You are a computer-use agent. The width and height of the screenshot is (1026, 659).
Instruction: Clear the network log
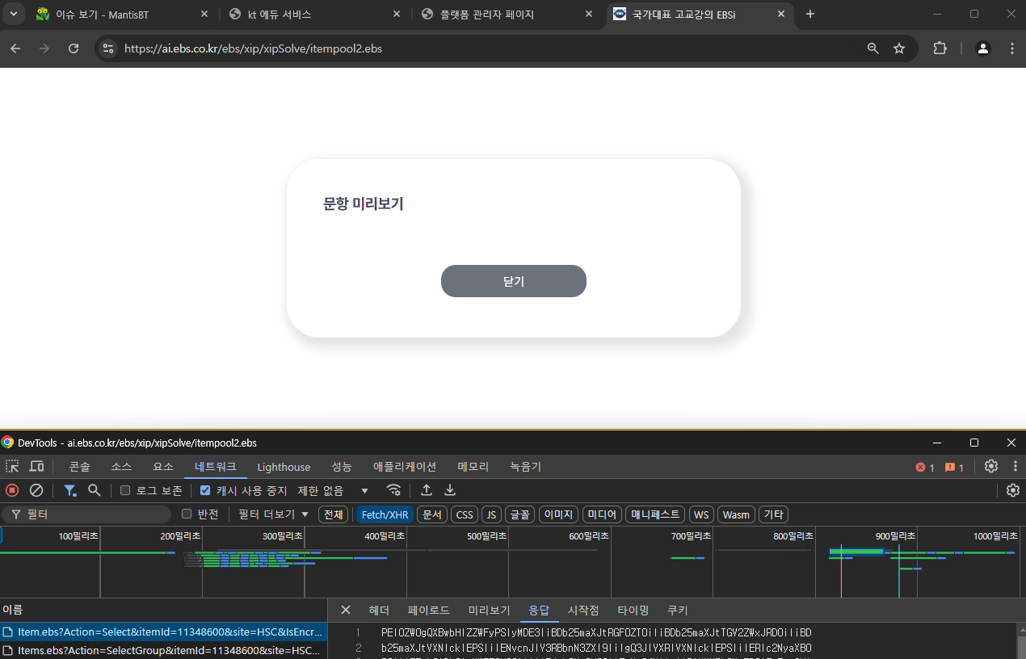click(x=36, y=490)
